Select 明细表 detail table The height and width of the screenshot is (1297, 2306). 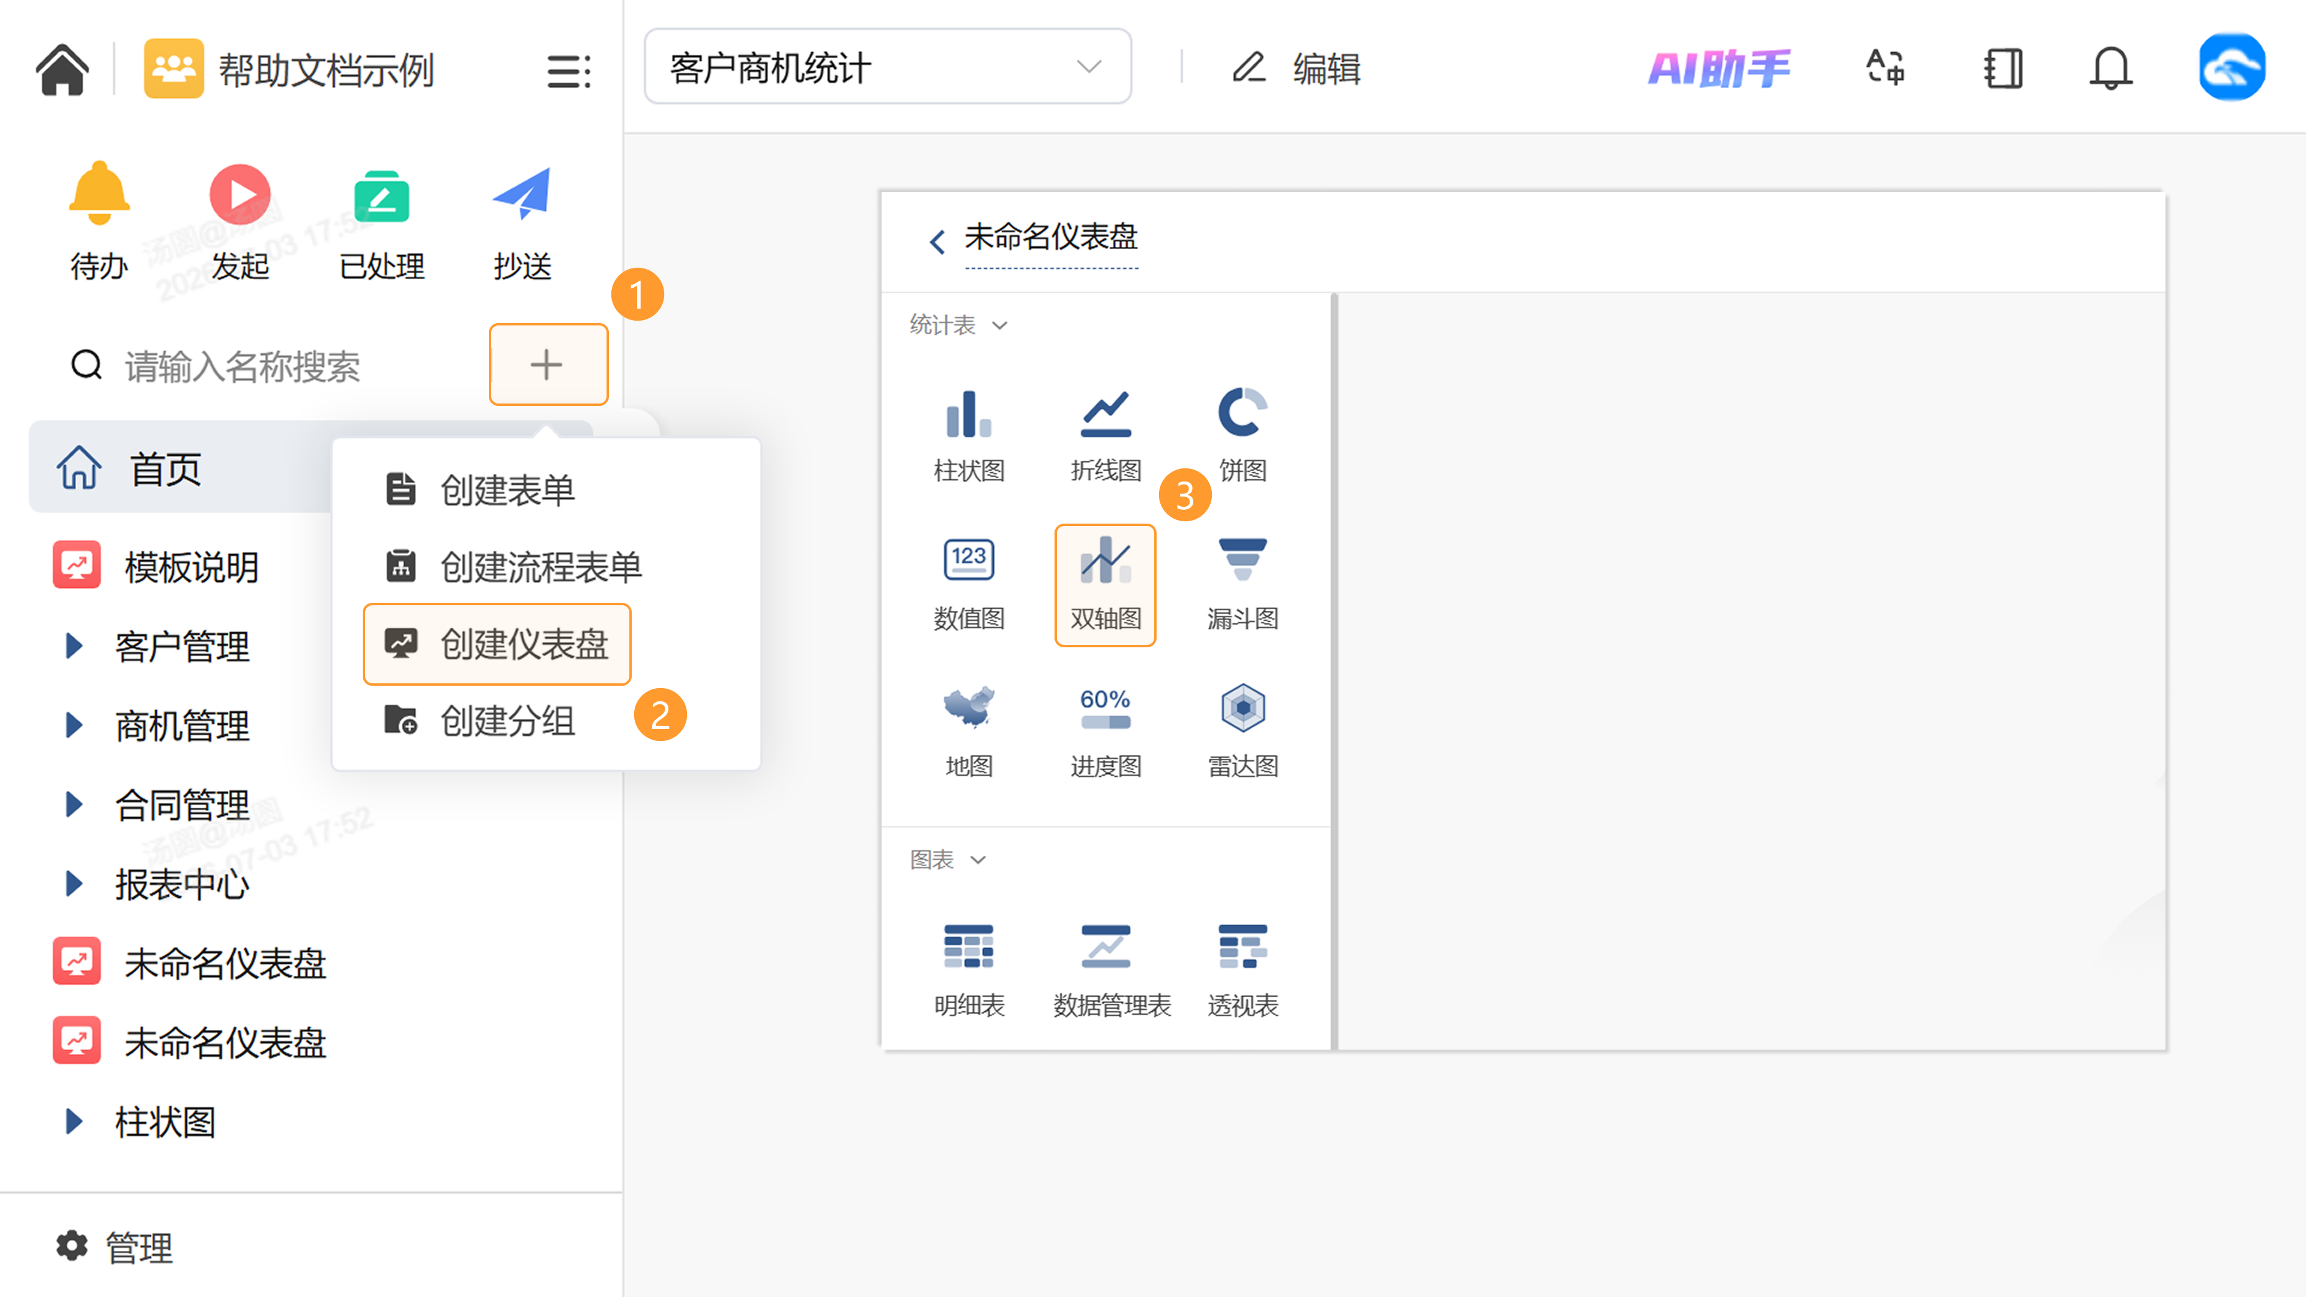click(x=969, y=971)
